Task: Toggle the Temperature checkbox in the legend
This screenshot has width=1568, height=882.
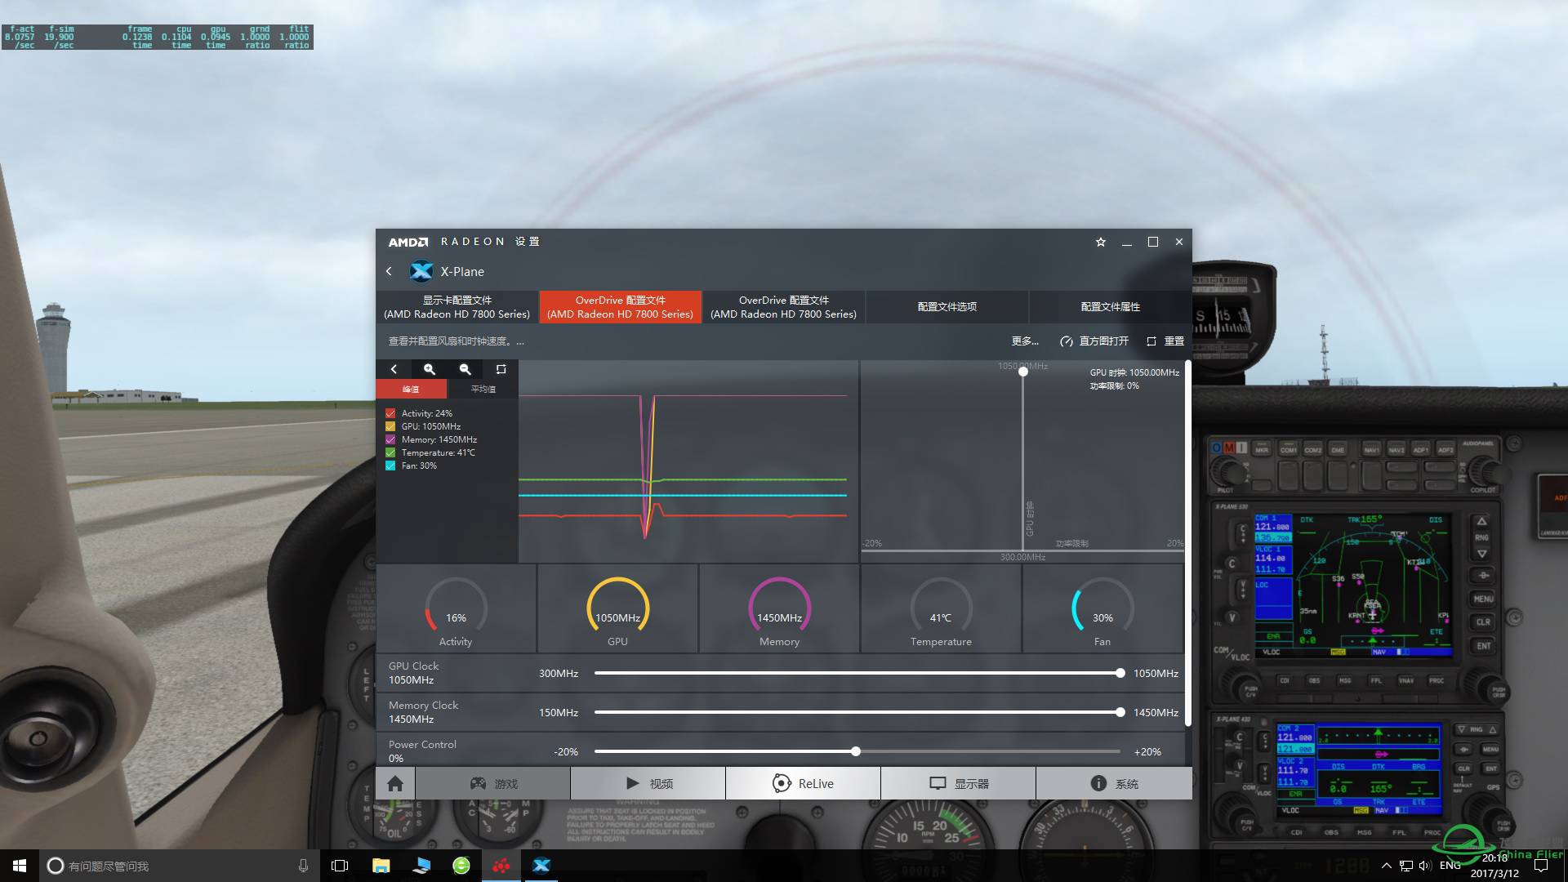Action: pos(390,452)
